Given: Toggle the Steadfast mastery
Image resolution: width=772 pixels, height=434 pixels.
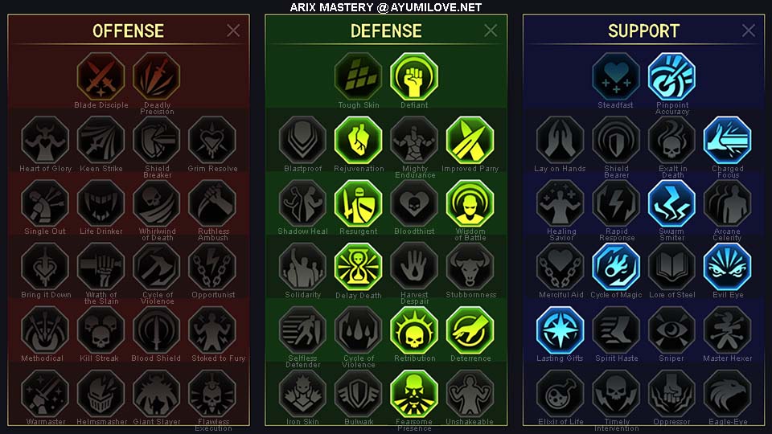Looking at the screenshot, I should click(616, 77).
